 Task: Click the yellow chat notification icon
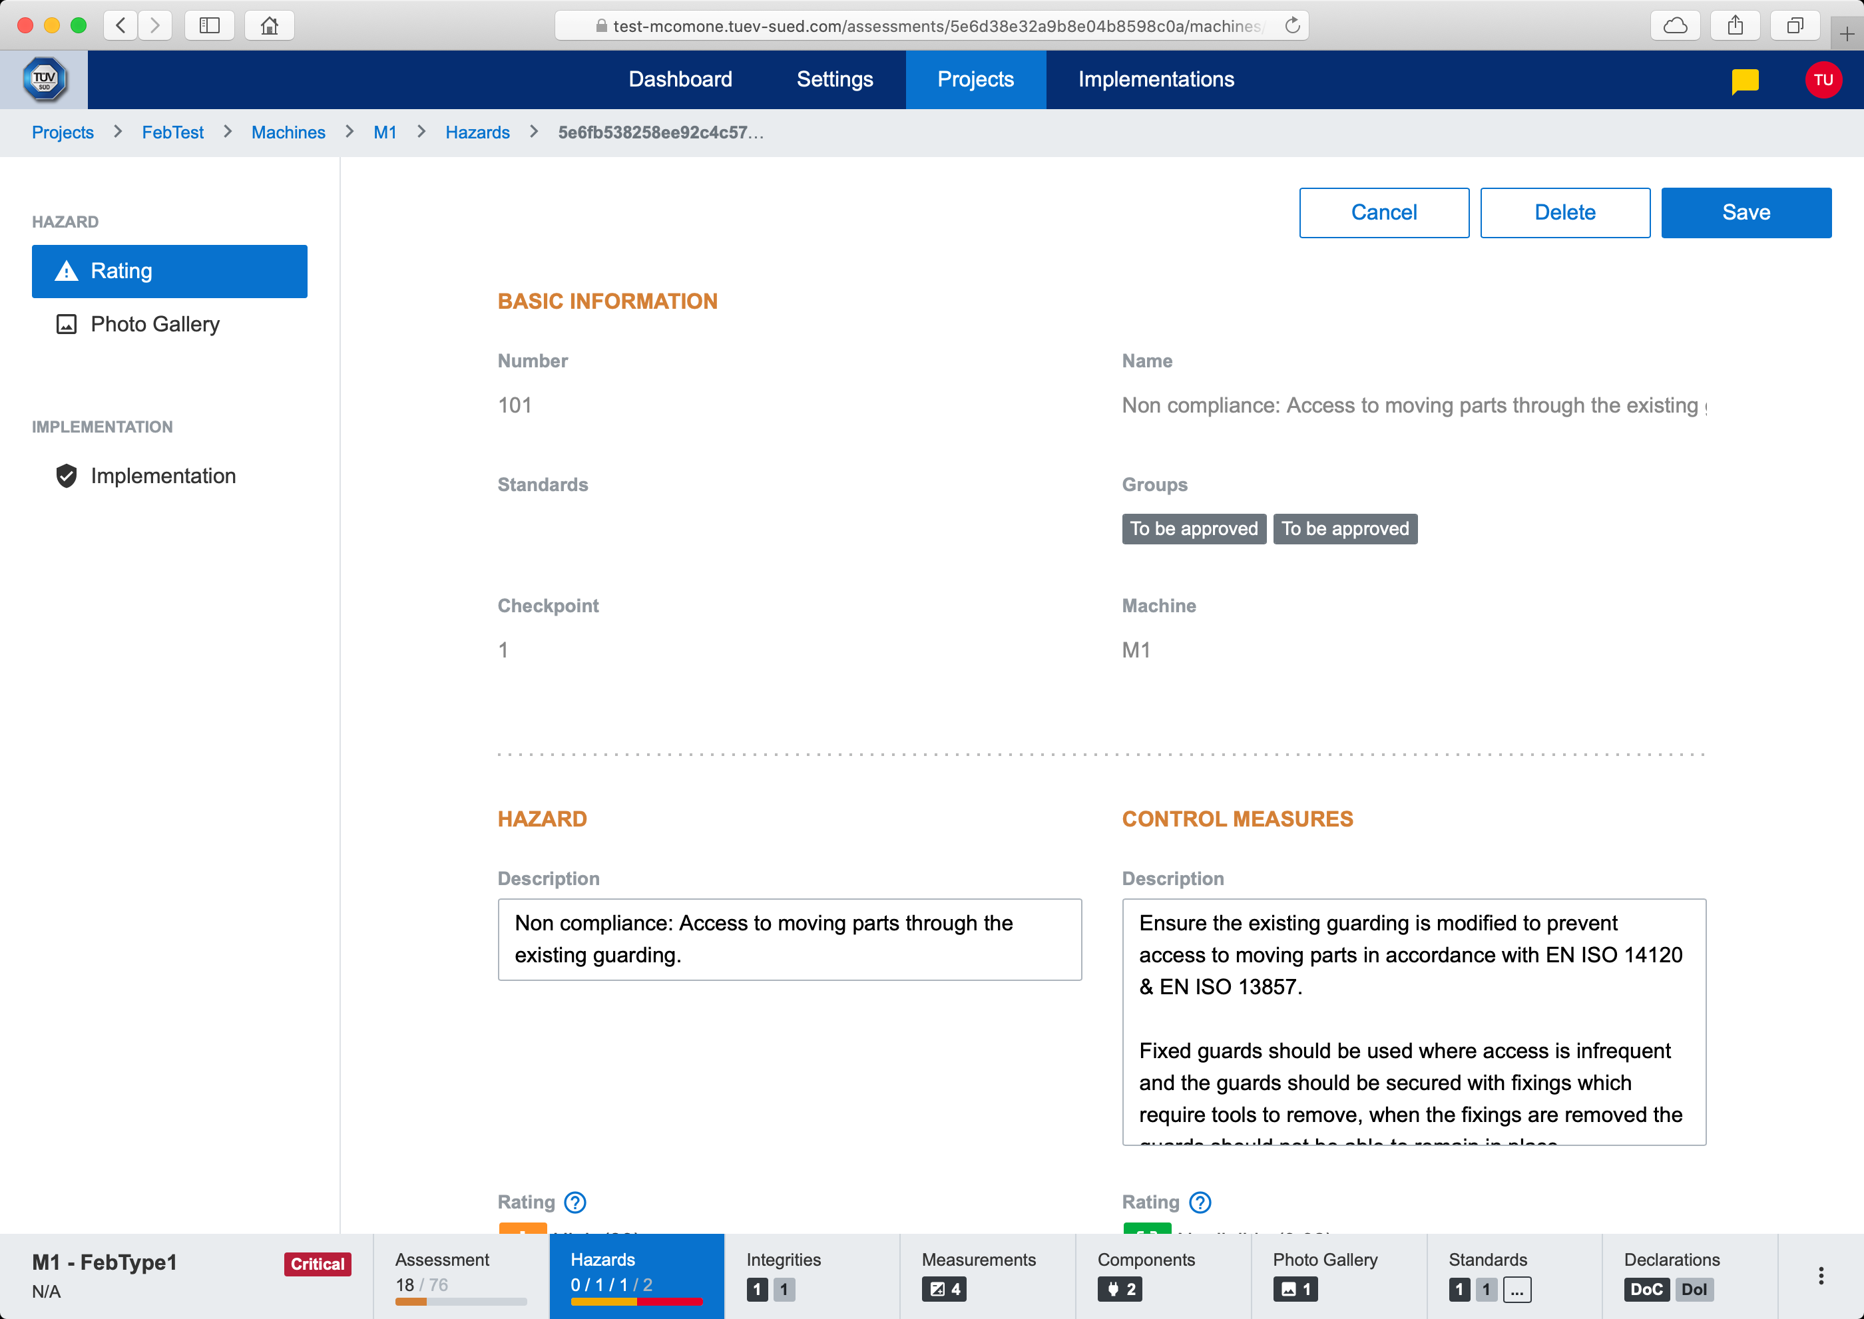(1745, 81)
